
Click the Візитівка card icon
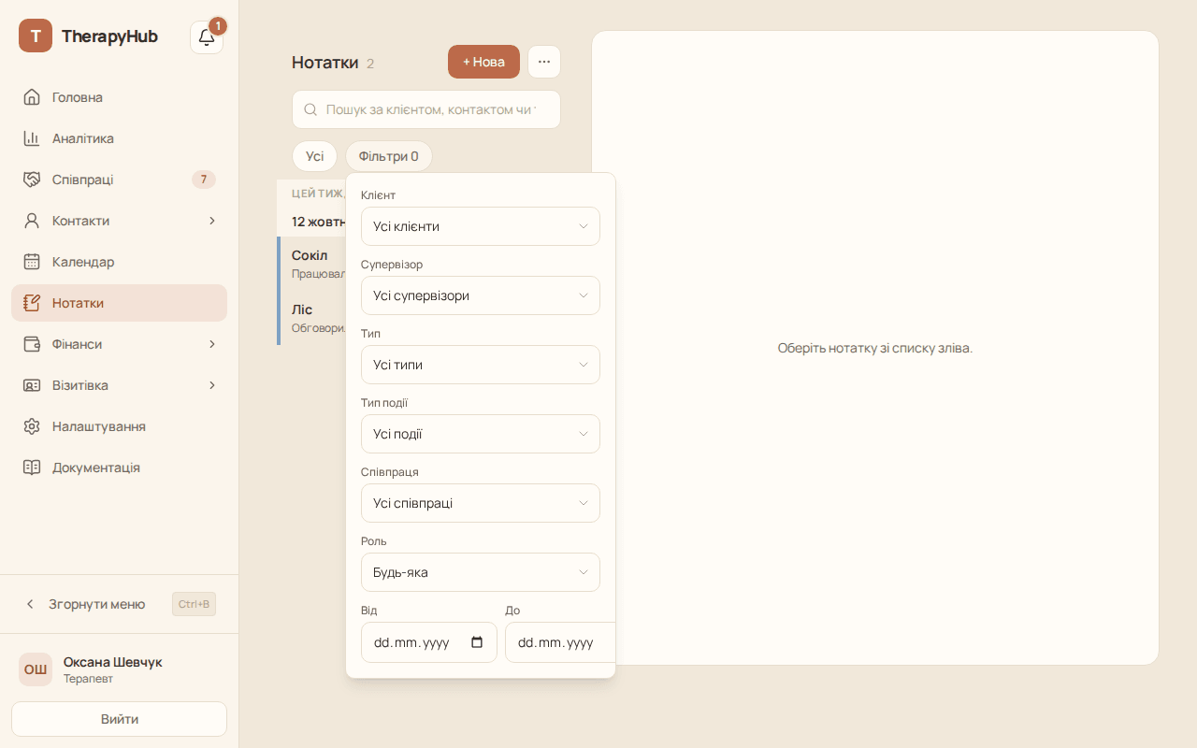(32, 385)
